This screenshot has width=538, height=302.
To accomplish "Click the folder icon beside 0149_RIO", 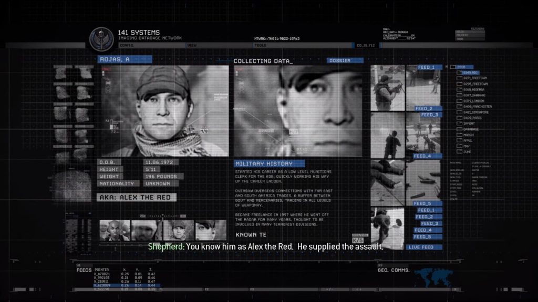I will (x=459, y=72).
